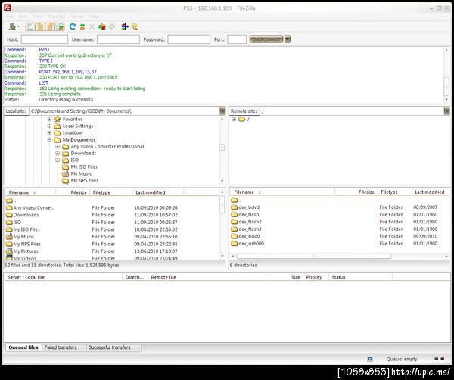Toggle directory comparison icon

(135, 26)
